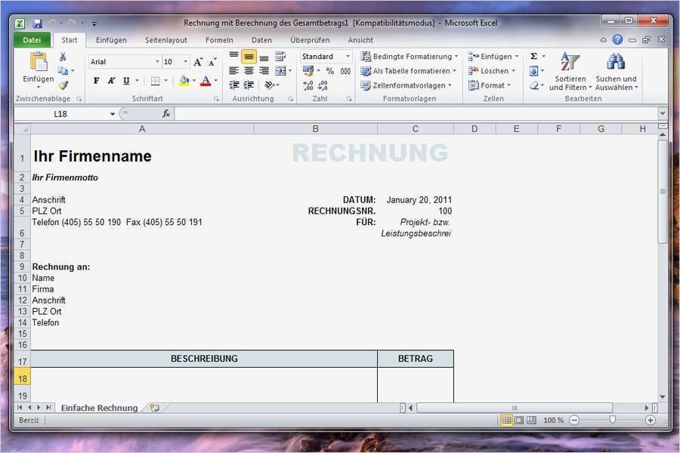Select the Einfache Rechnung sheet tab

tap(99, 407)
